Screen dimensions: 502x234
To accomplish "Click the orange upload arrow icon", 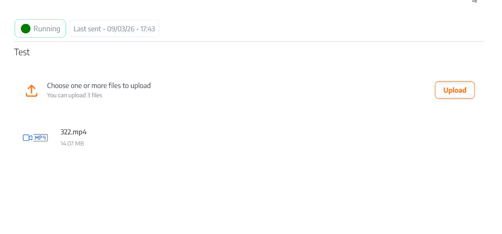I will pyautogui.click(x=31, y=91).
